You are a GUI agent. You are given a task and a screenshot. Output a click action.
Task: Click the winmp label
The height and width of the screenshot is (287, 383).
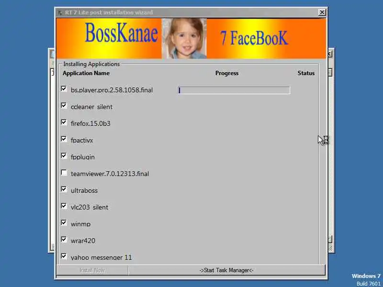80,224
